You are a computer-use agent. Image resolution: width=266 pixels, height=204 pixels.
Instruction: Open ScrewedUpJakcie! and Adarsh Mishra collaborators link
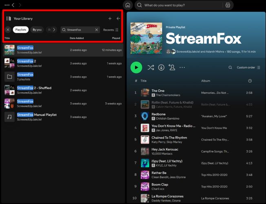(x=200, y=51)
